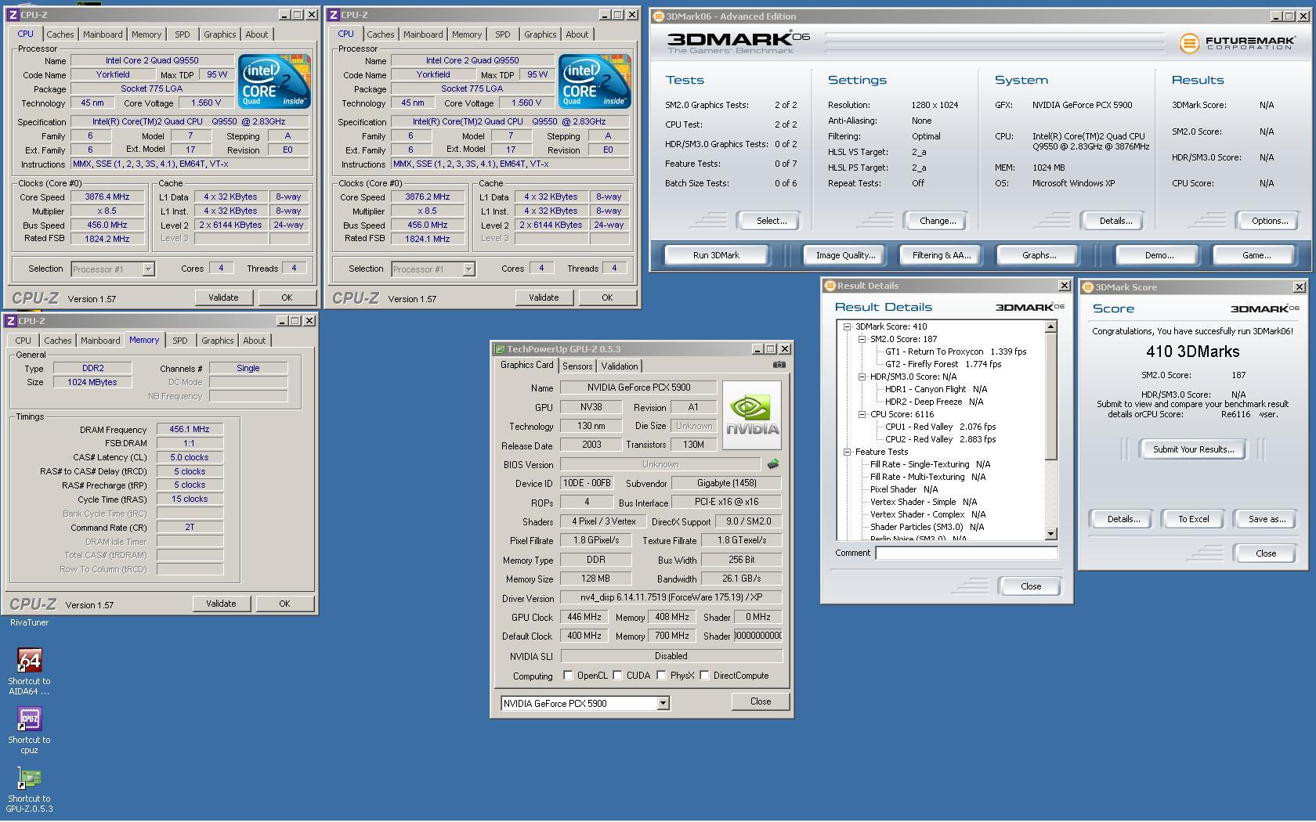Viewport: 1316px width, 822px height.
Task: Select CPU1 - Red Valley row
Action: point(940,427)
